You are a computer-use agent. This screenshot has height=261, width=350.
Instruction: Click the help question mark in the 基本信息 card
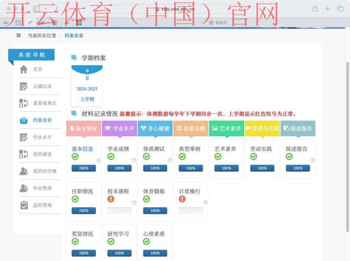click(98, 160)
